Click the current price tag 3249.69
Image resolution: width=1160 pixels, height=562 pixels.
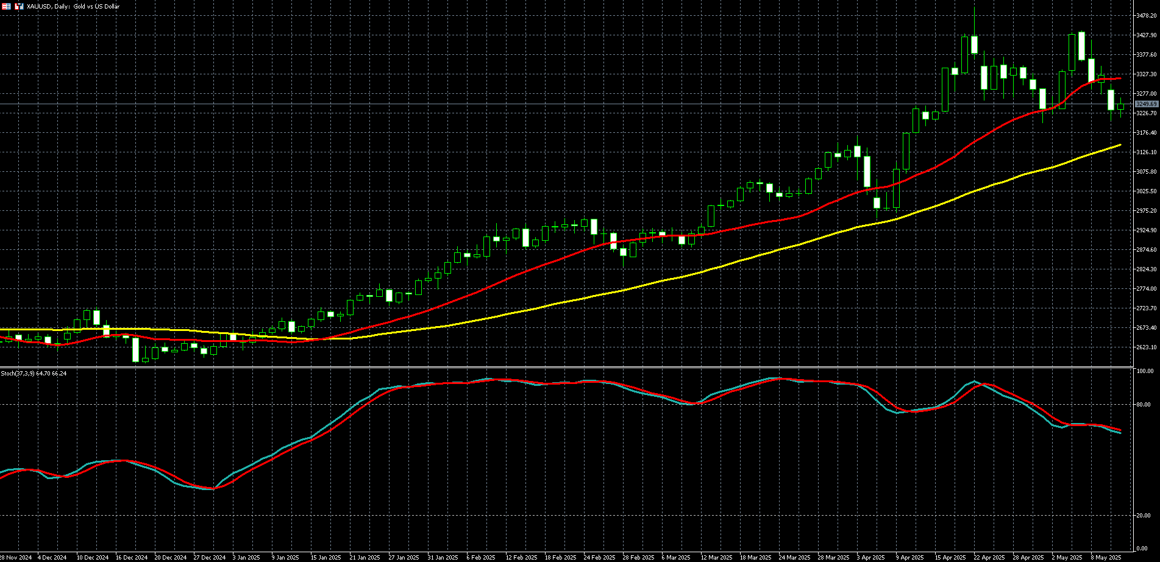tap(1146, 104)
